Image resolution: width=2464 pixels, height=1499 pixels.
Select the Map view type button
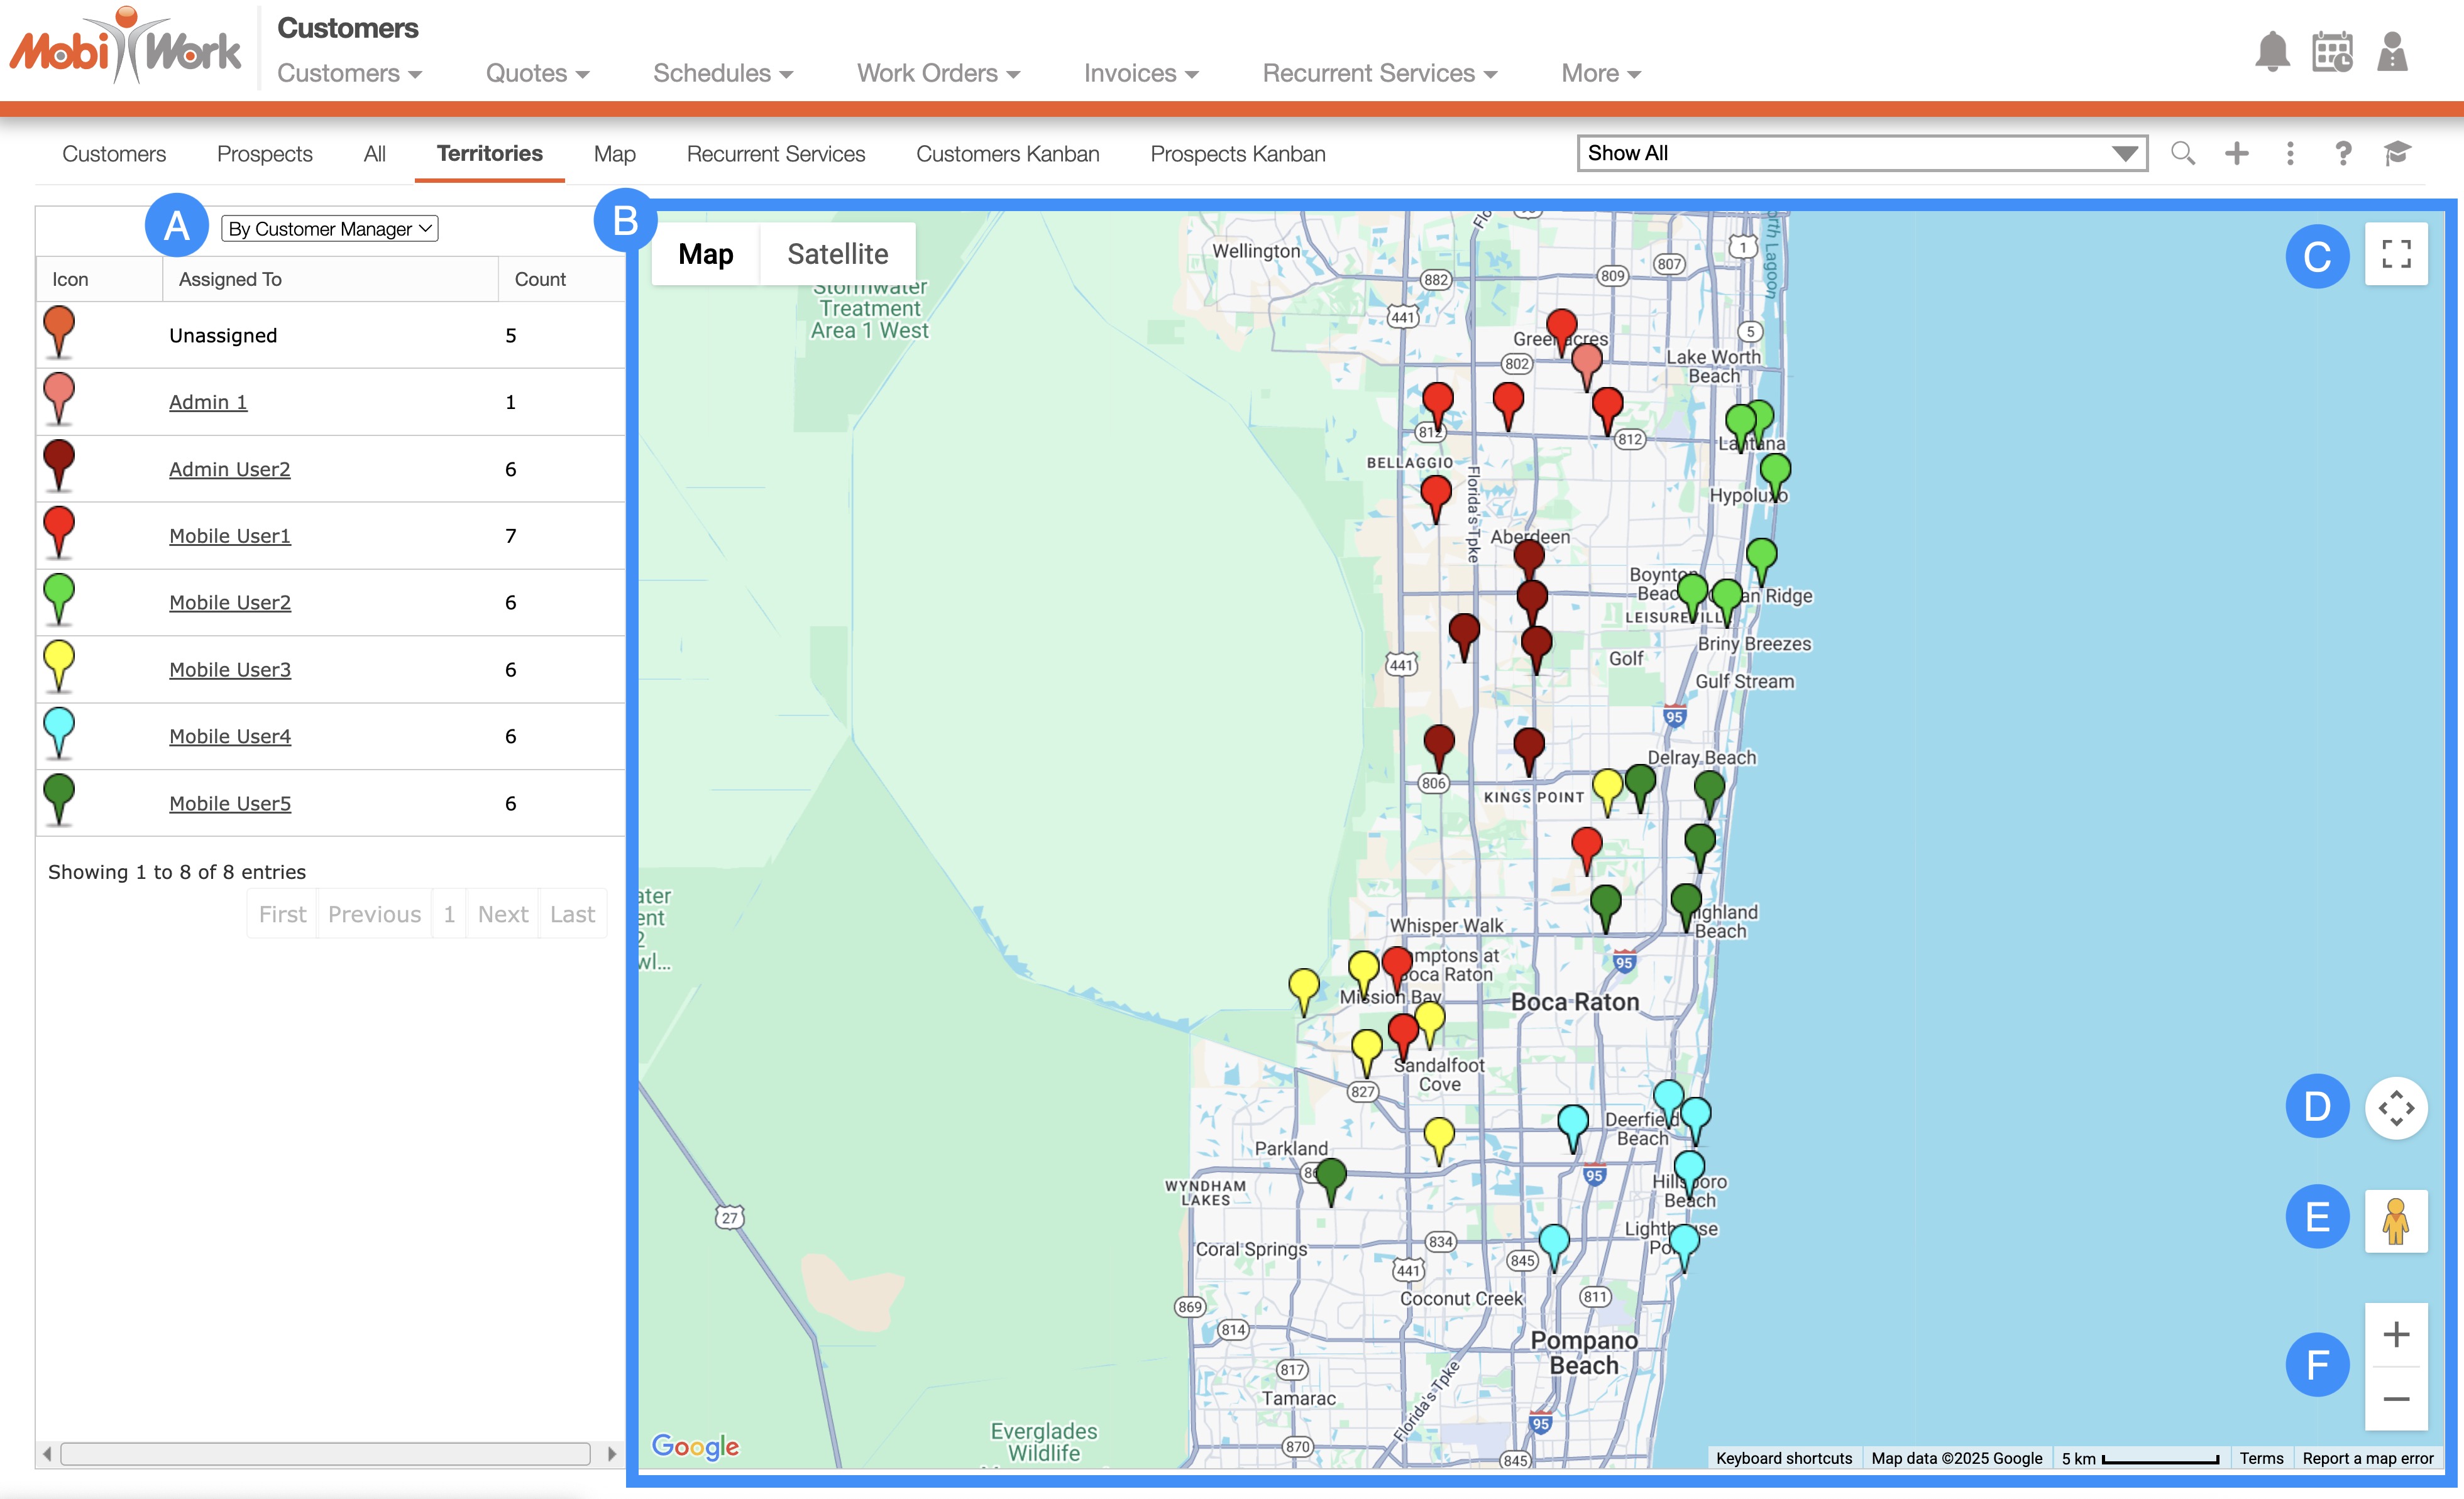tap(705, 254)
